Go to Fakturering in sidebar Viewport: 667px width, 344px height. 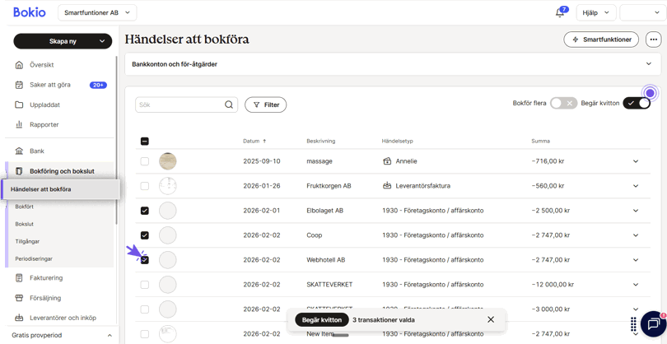pyautogui.click(x=45, y=278)
